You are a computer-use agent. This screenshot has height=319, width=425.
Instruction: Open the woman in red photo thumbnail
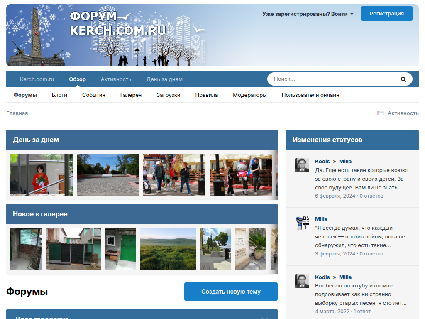(x=42, y=175)
